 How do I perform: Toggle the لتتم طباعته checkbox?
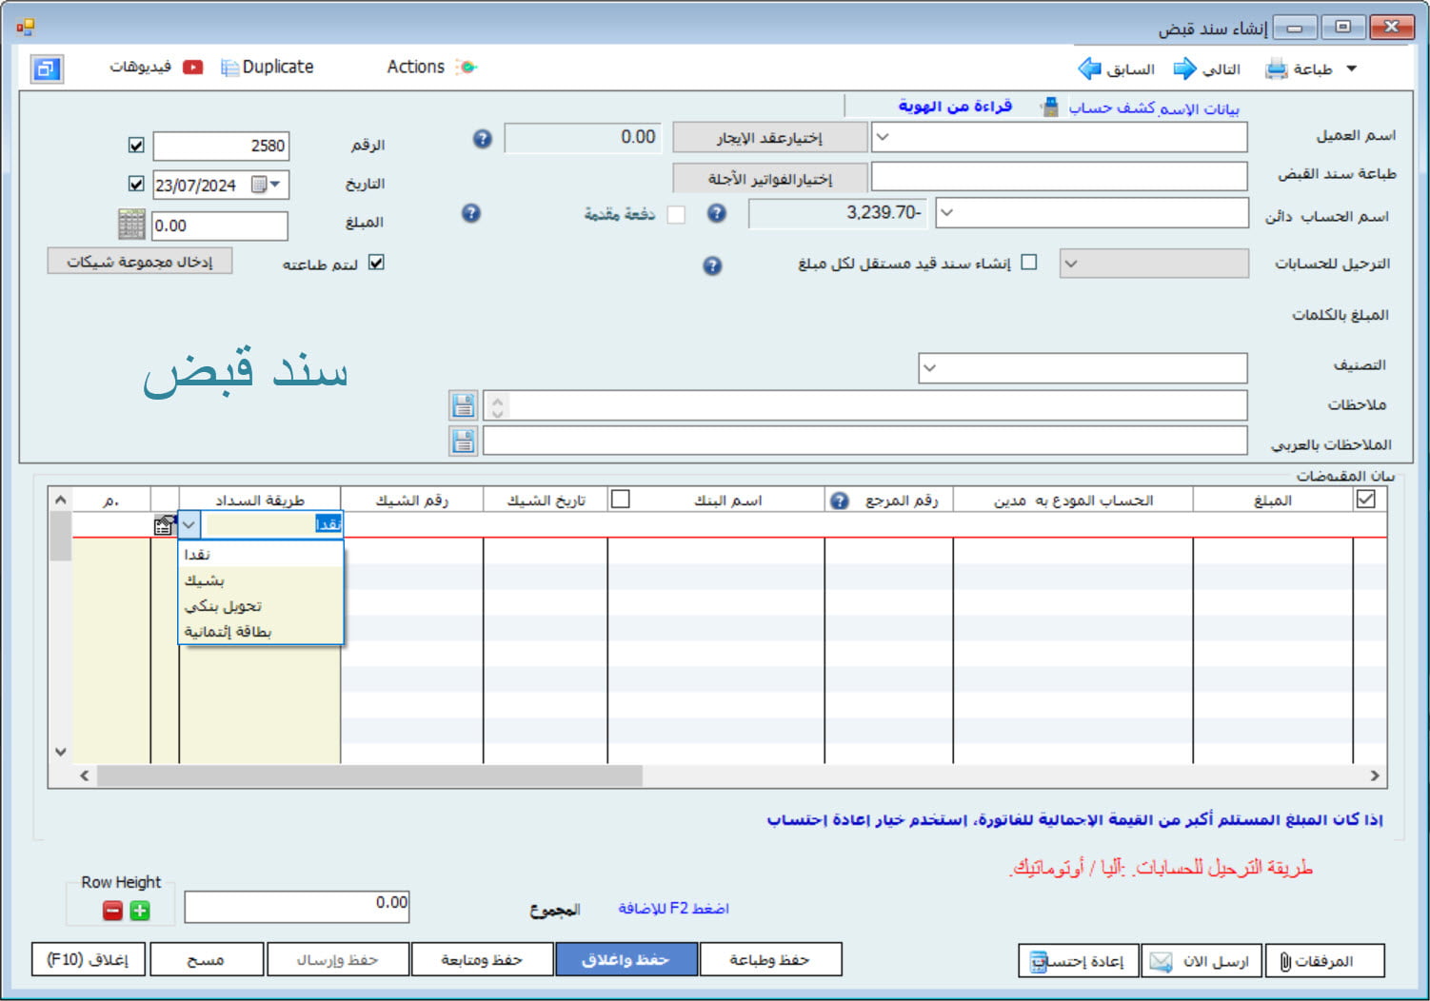pos(376,263)
